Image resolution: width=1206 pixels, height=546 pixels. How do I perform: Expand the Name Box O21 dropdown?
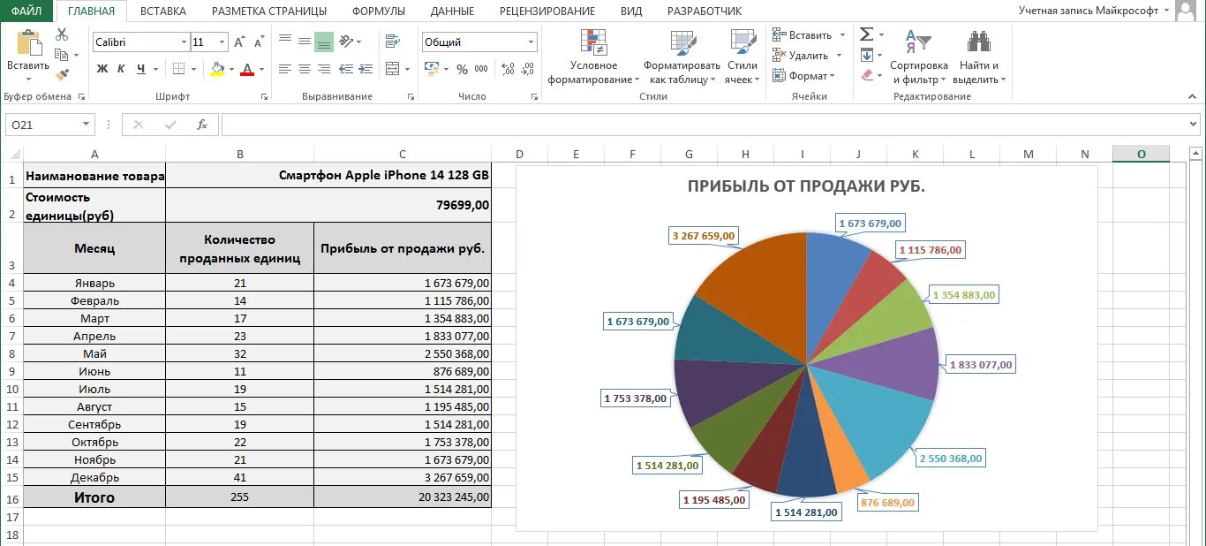click(86, 125)
